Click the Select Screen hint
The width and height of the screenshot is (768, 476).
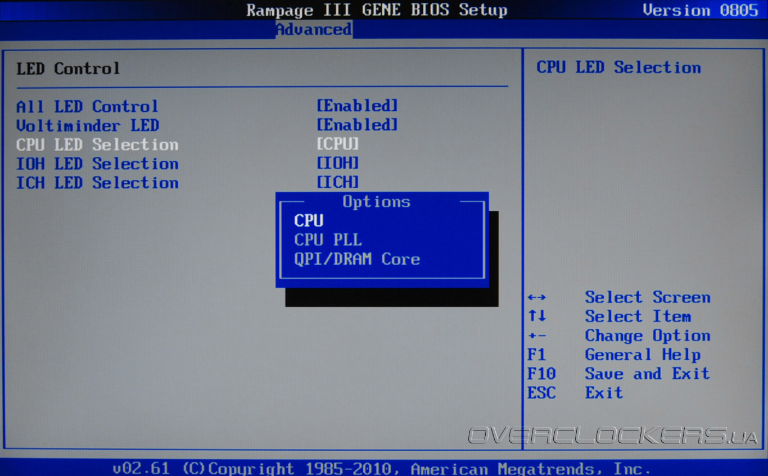(648, 297)
